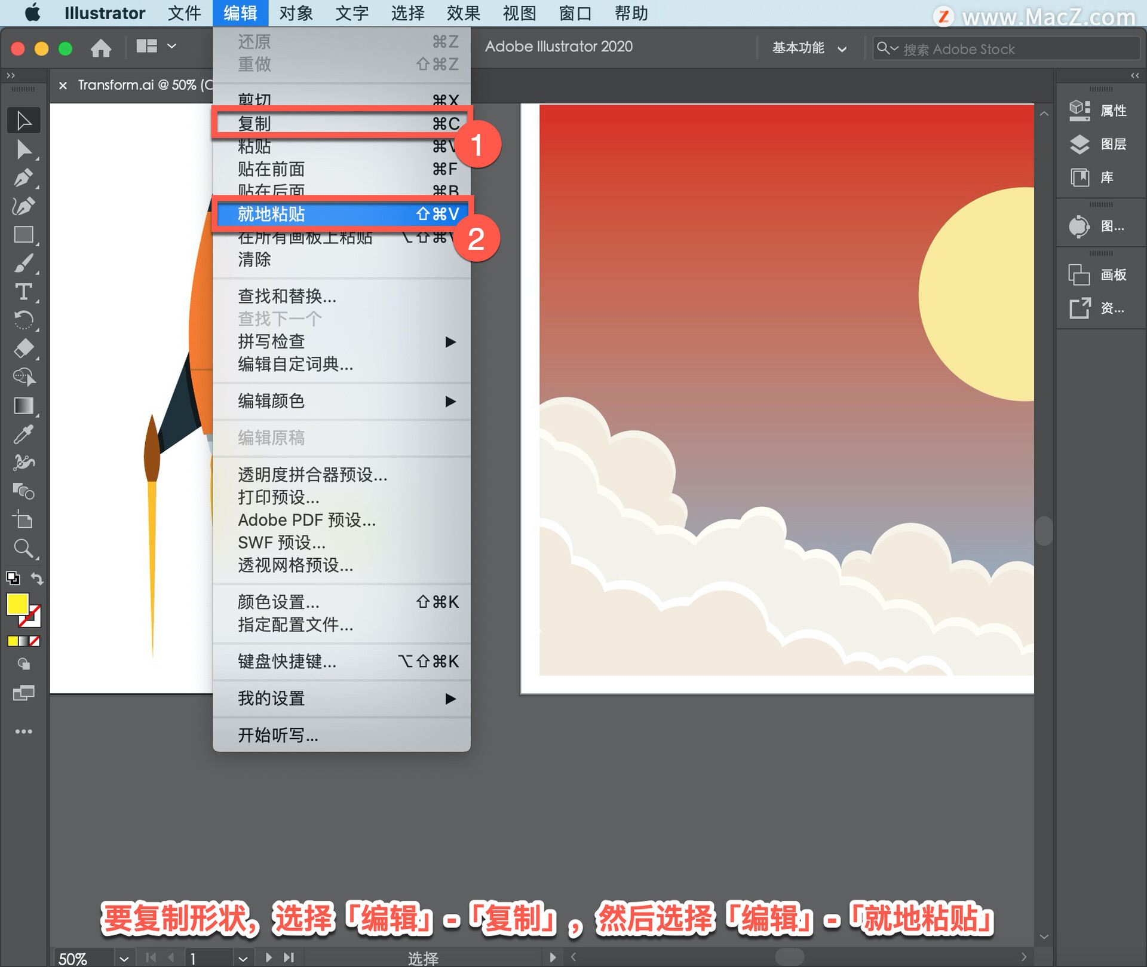
Task: Open the zoom level dropdown
Action: 124,959
